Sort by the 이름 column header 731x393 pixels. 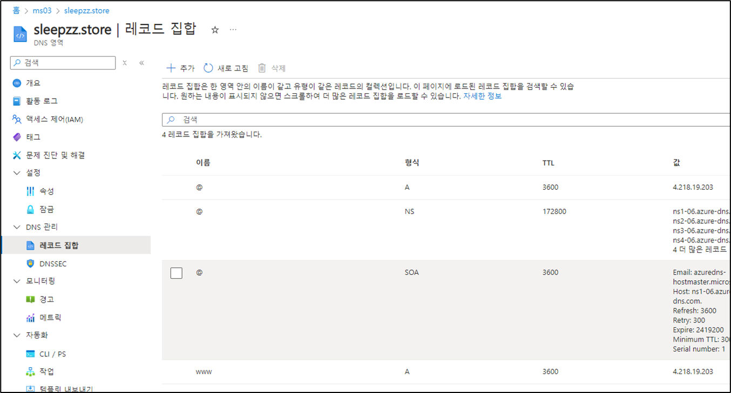[x=203, y=163]
